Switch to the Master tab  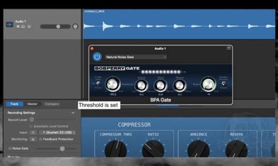point(32,104)
